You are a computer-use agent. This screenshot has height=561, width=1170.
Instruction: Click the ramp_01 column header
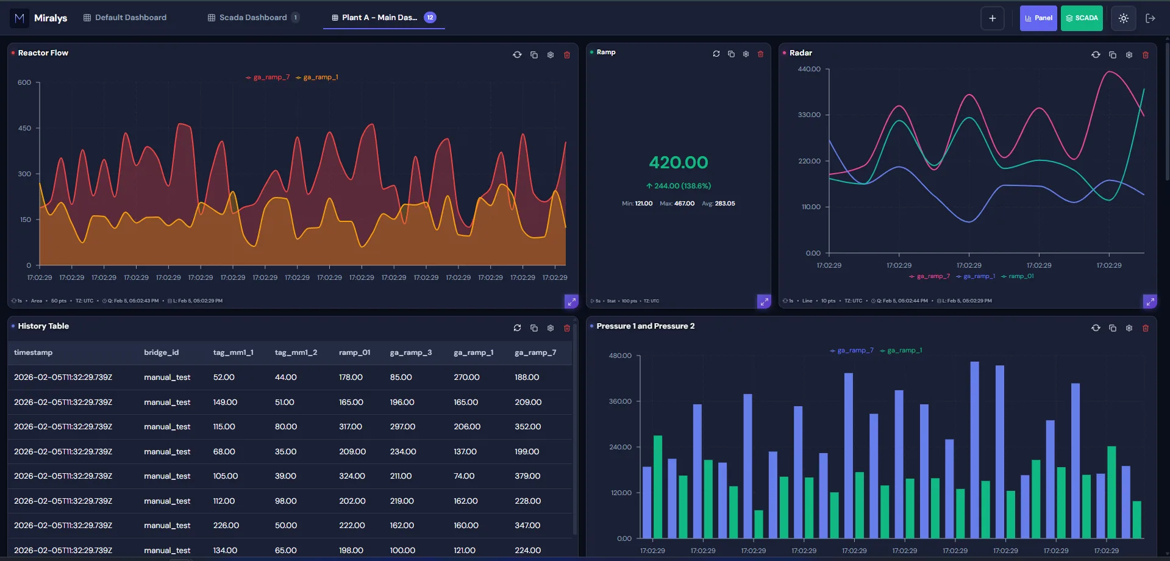[355, 352]
